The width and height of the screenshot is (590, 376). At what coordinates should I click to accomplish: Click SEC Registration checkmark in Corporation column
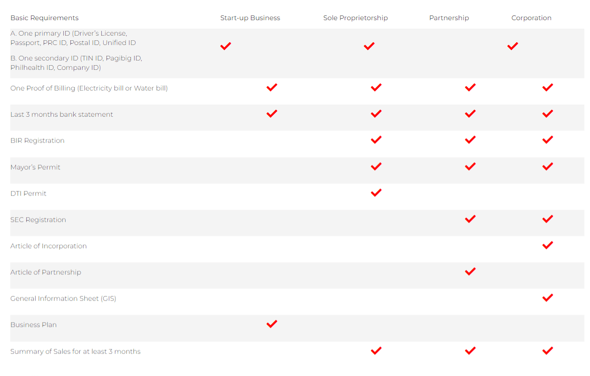click(548, 219)
